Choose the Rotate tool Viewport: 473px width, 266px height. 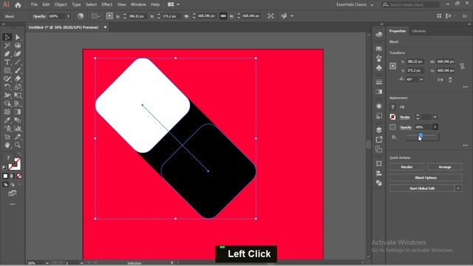tap(7, 87)
